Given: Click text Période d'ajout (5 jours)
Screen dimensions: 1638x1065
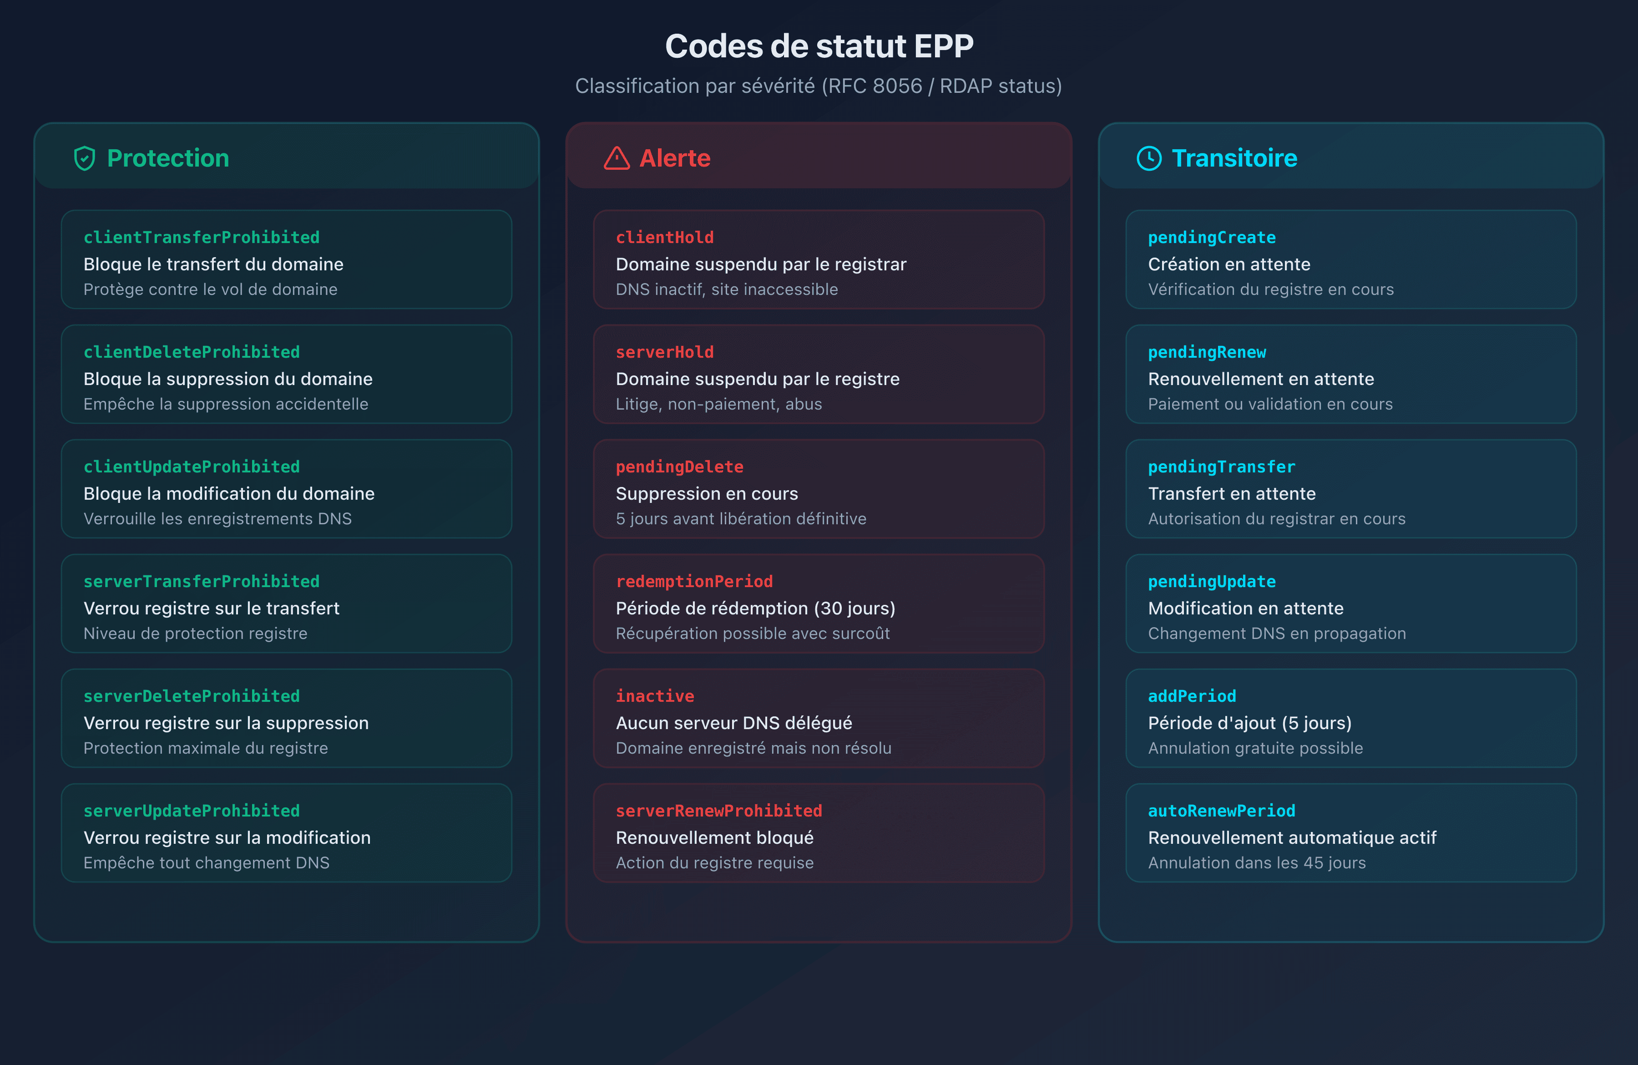Looking at the screenshot, I should (x=1249, y=723).
